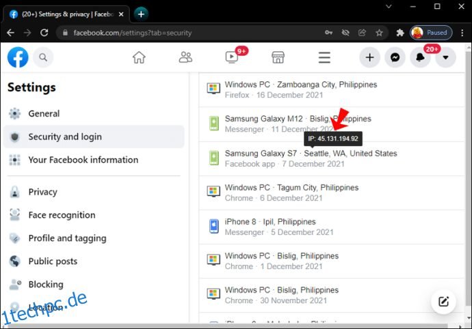Open the Extensions puzzle icon
This screenshot has height=329, width=472.
400,33
